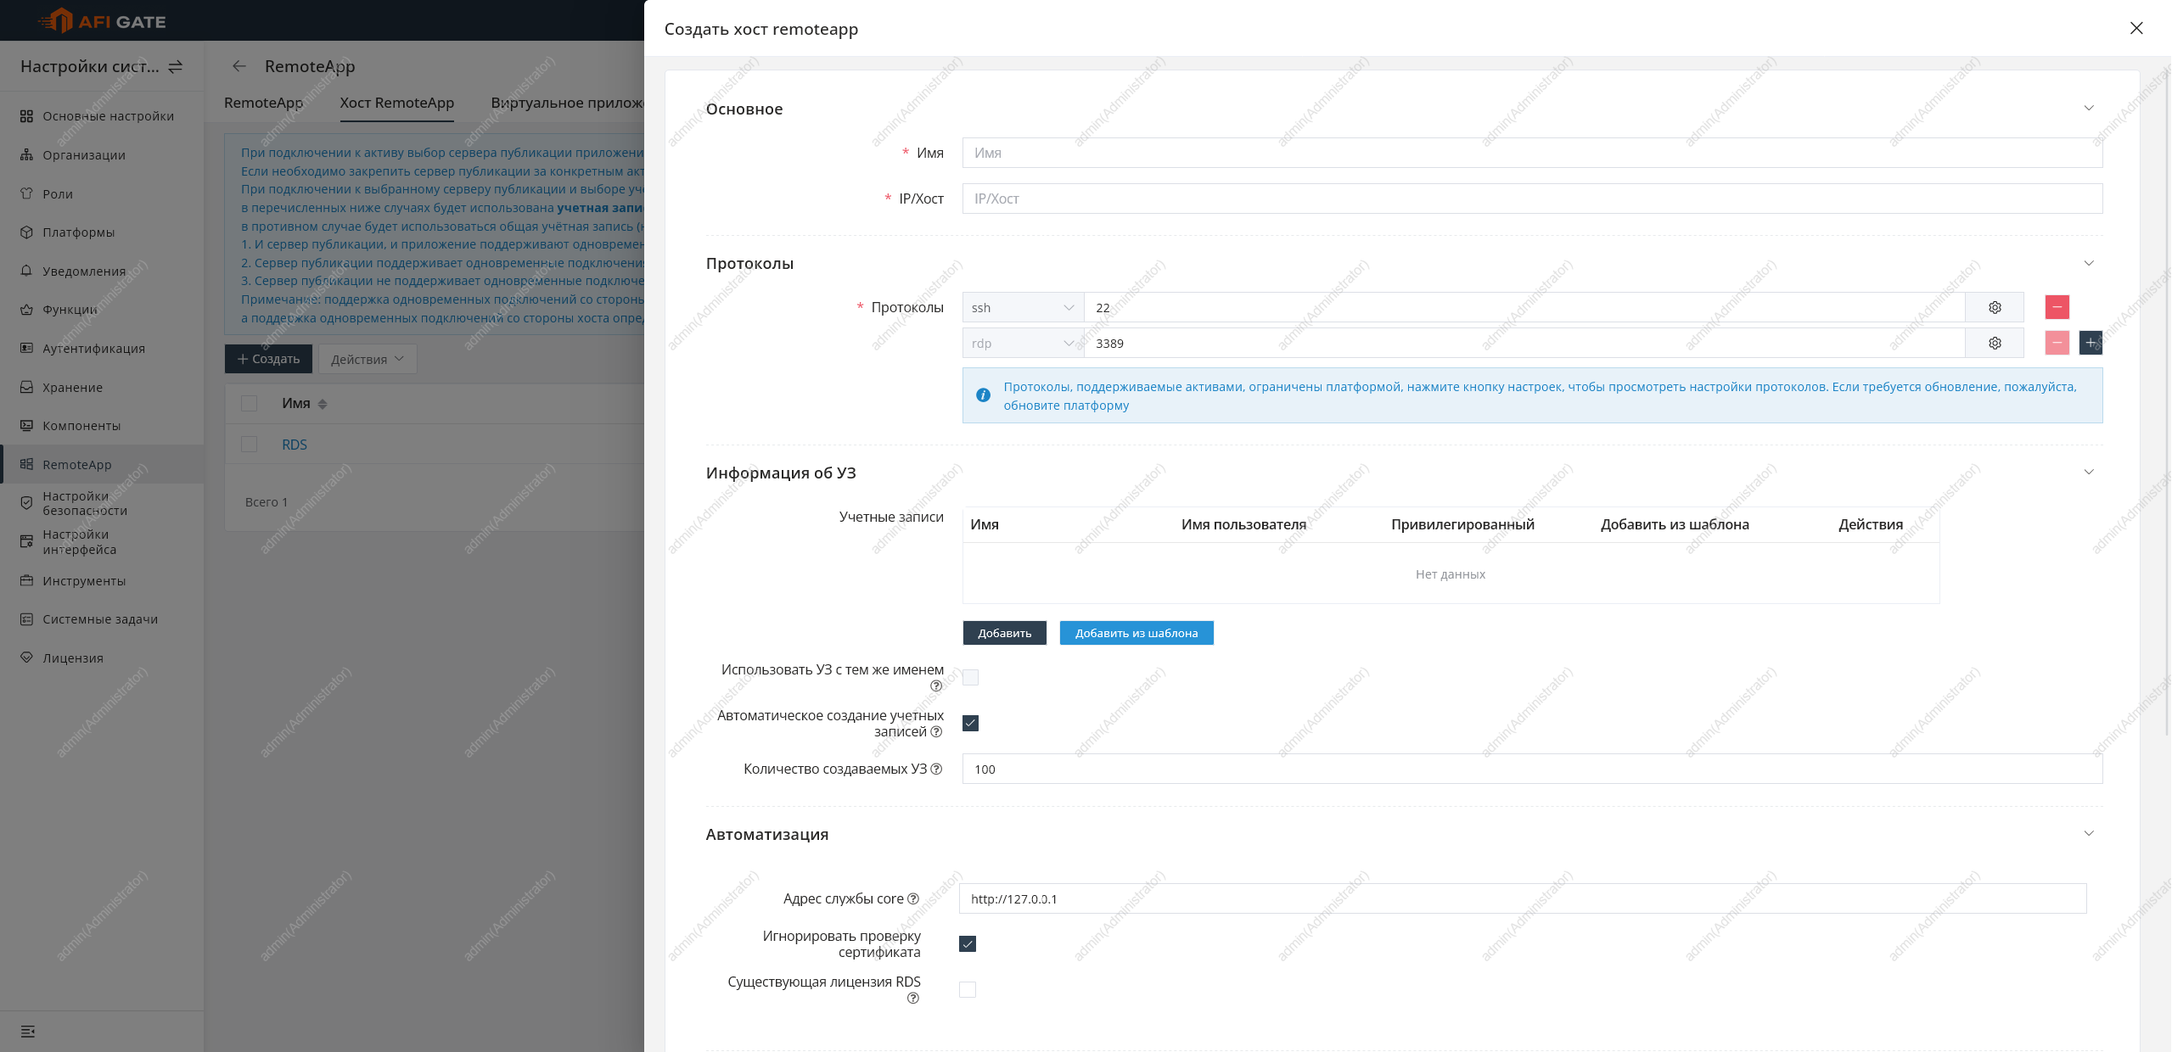Open settings gear for rdp protocol

pos(1995,343)
